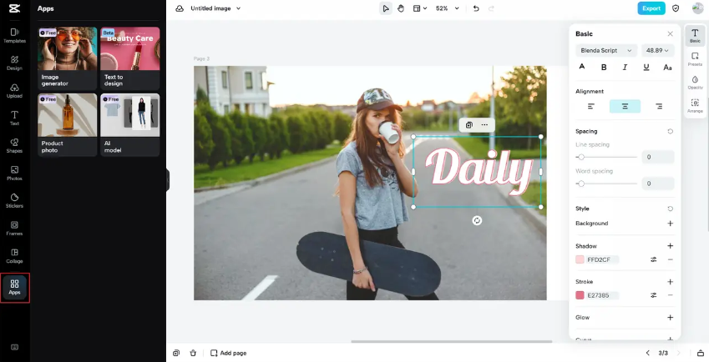Reset Spacing settings
This screenshot has width=709, height=362.
coord(670,131)
